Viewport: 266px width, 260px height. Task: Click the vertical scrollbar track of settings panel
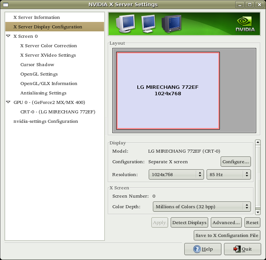coord(258,177)
